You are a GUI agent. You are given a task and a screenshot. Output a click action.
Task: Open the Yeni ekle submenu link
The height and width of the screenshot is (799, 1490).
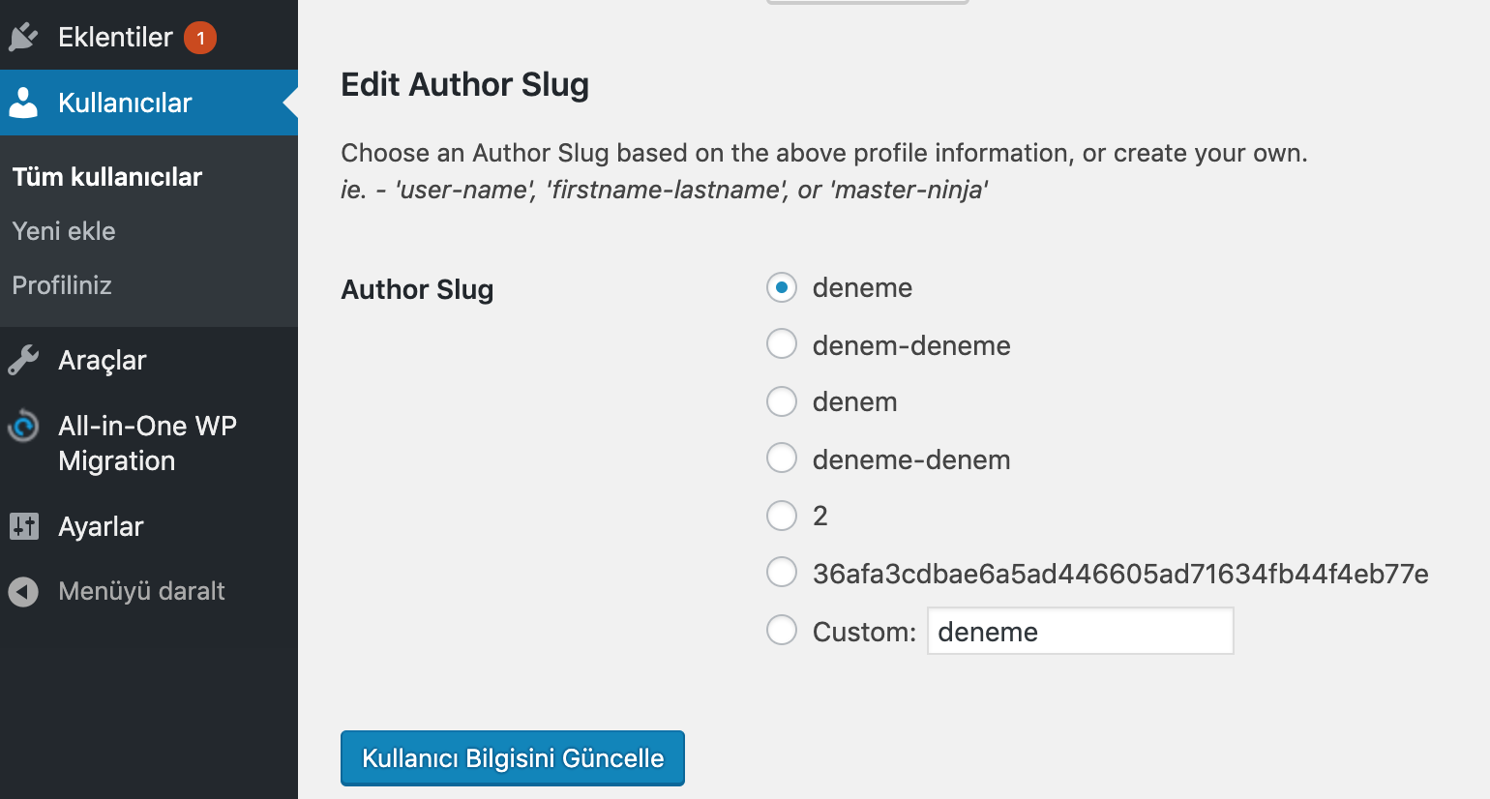click(64, 231)
